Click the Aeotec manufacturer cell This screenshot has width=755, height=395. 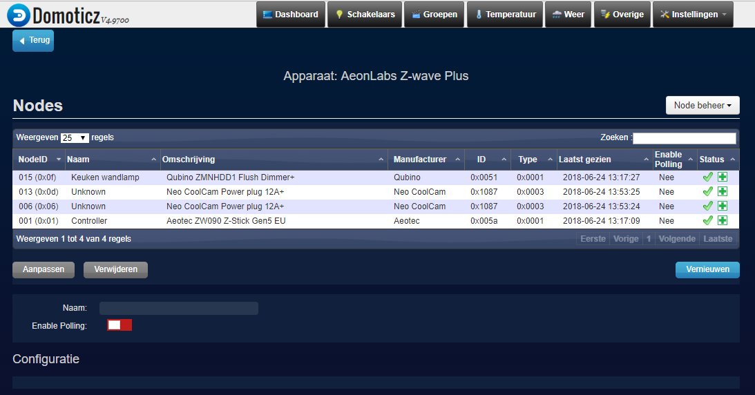point(406,221)
